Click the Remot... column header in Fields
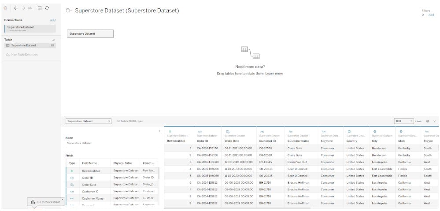Image resolution: width=440 pixels, height=211 pixels. [x=148, y=163]
